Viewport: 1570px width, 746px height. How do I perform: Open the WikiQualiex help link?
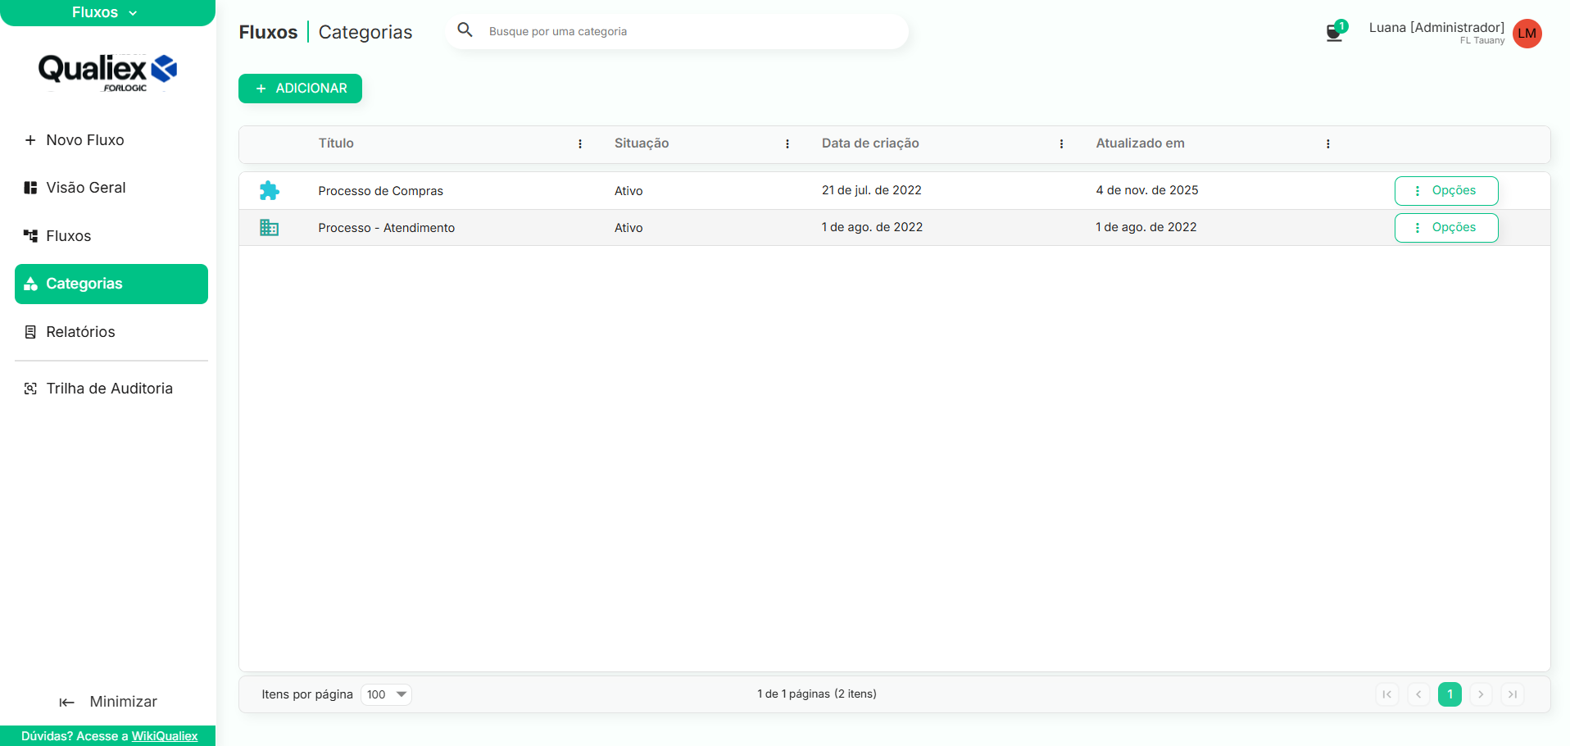165,736
